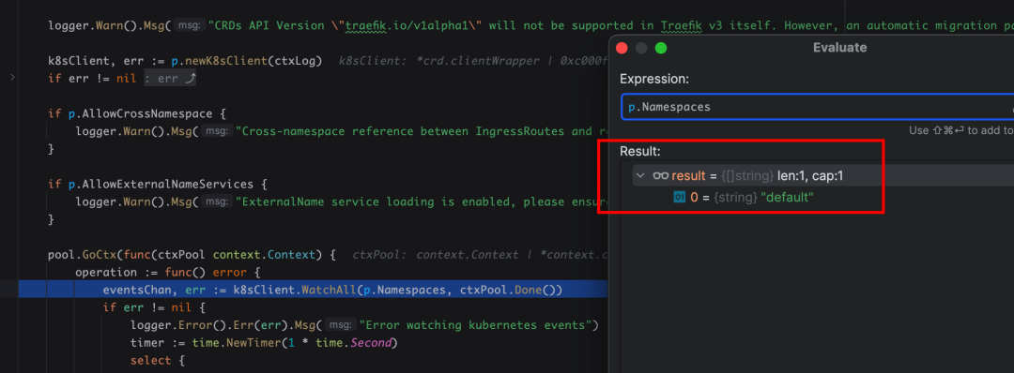Click the gray minimize button of Evaluate

tap(641, 48)
